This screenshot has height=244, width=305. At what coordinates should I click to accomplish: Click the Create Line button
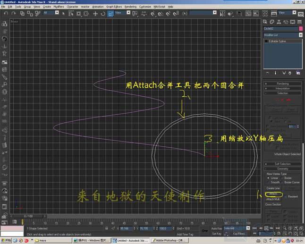coord(273,188)
